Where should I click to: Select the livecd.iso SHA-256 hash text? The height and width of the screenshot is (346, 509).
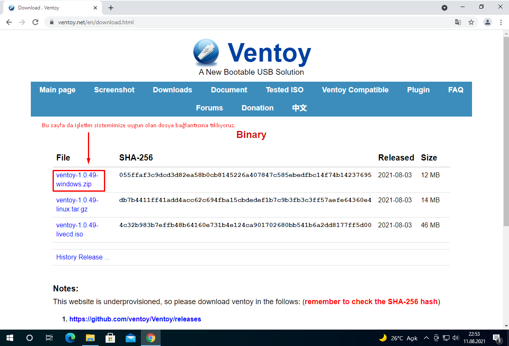(x=245, y=225)
